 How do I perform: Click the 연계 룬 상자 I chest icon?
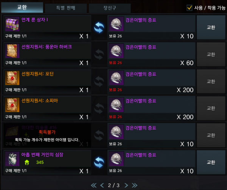click(x=12, y=24)
